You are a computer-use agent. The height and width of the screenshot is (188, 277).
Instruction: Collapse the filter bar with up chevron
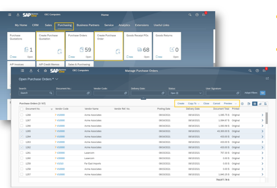(x=143, y=98)
